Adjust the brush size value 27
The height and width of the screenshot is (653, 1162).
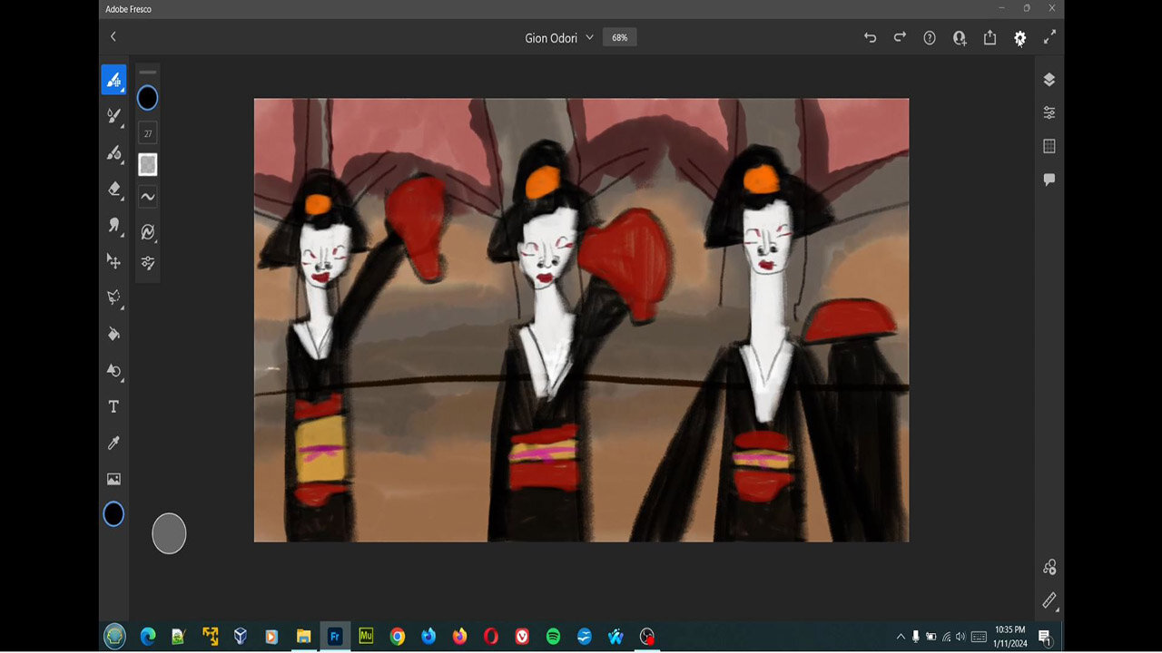pyautogui.click(x=147, y=133)
